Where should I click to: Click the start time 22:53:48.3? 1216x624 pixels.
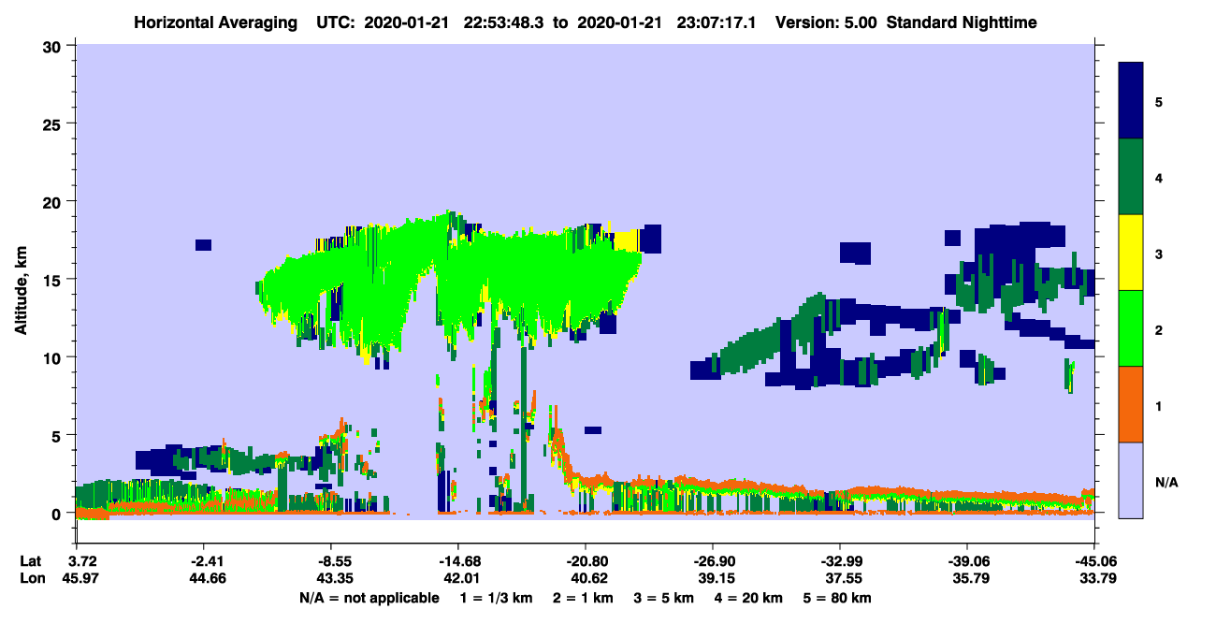point(502,22)
